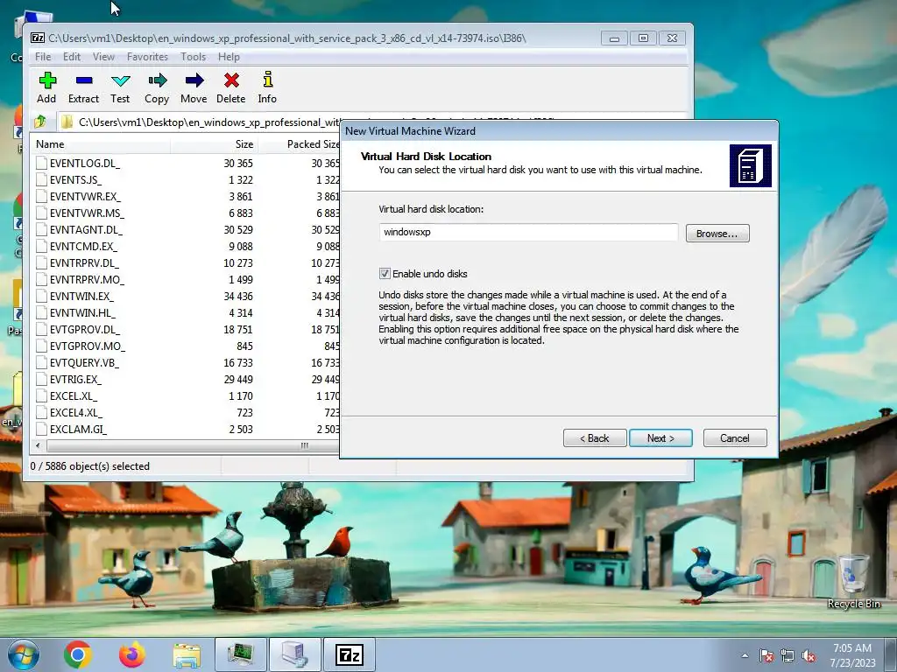Open Windows Explorer from the taskbar
Screen dimensions: 897x672
pyautogui.click(x=187, y=655)
